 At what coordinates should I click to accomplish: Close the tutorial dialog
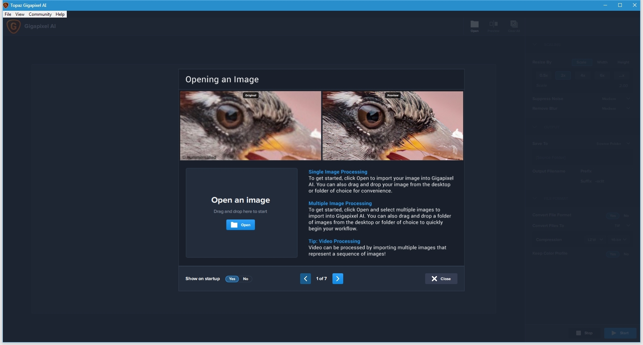point(441,279)
